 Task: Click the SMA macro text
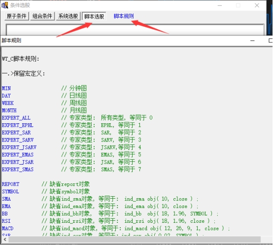pos(6,199)
